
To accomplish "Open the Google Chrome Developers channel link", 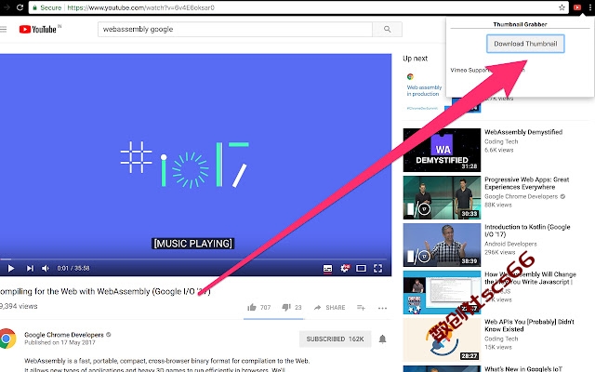I will (64, 335).
